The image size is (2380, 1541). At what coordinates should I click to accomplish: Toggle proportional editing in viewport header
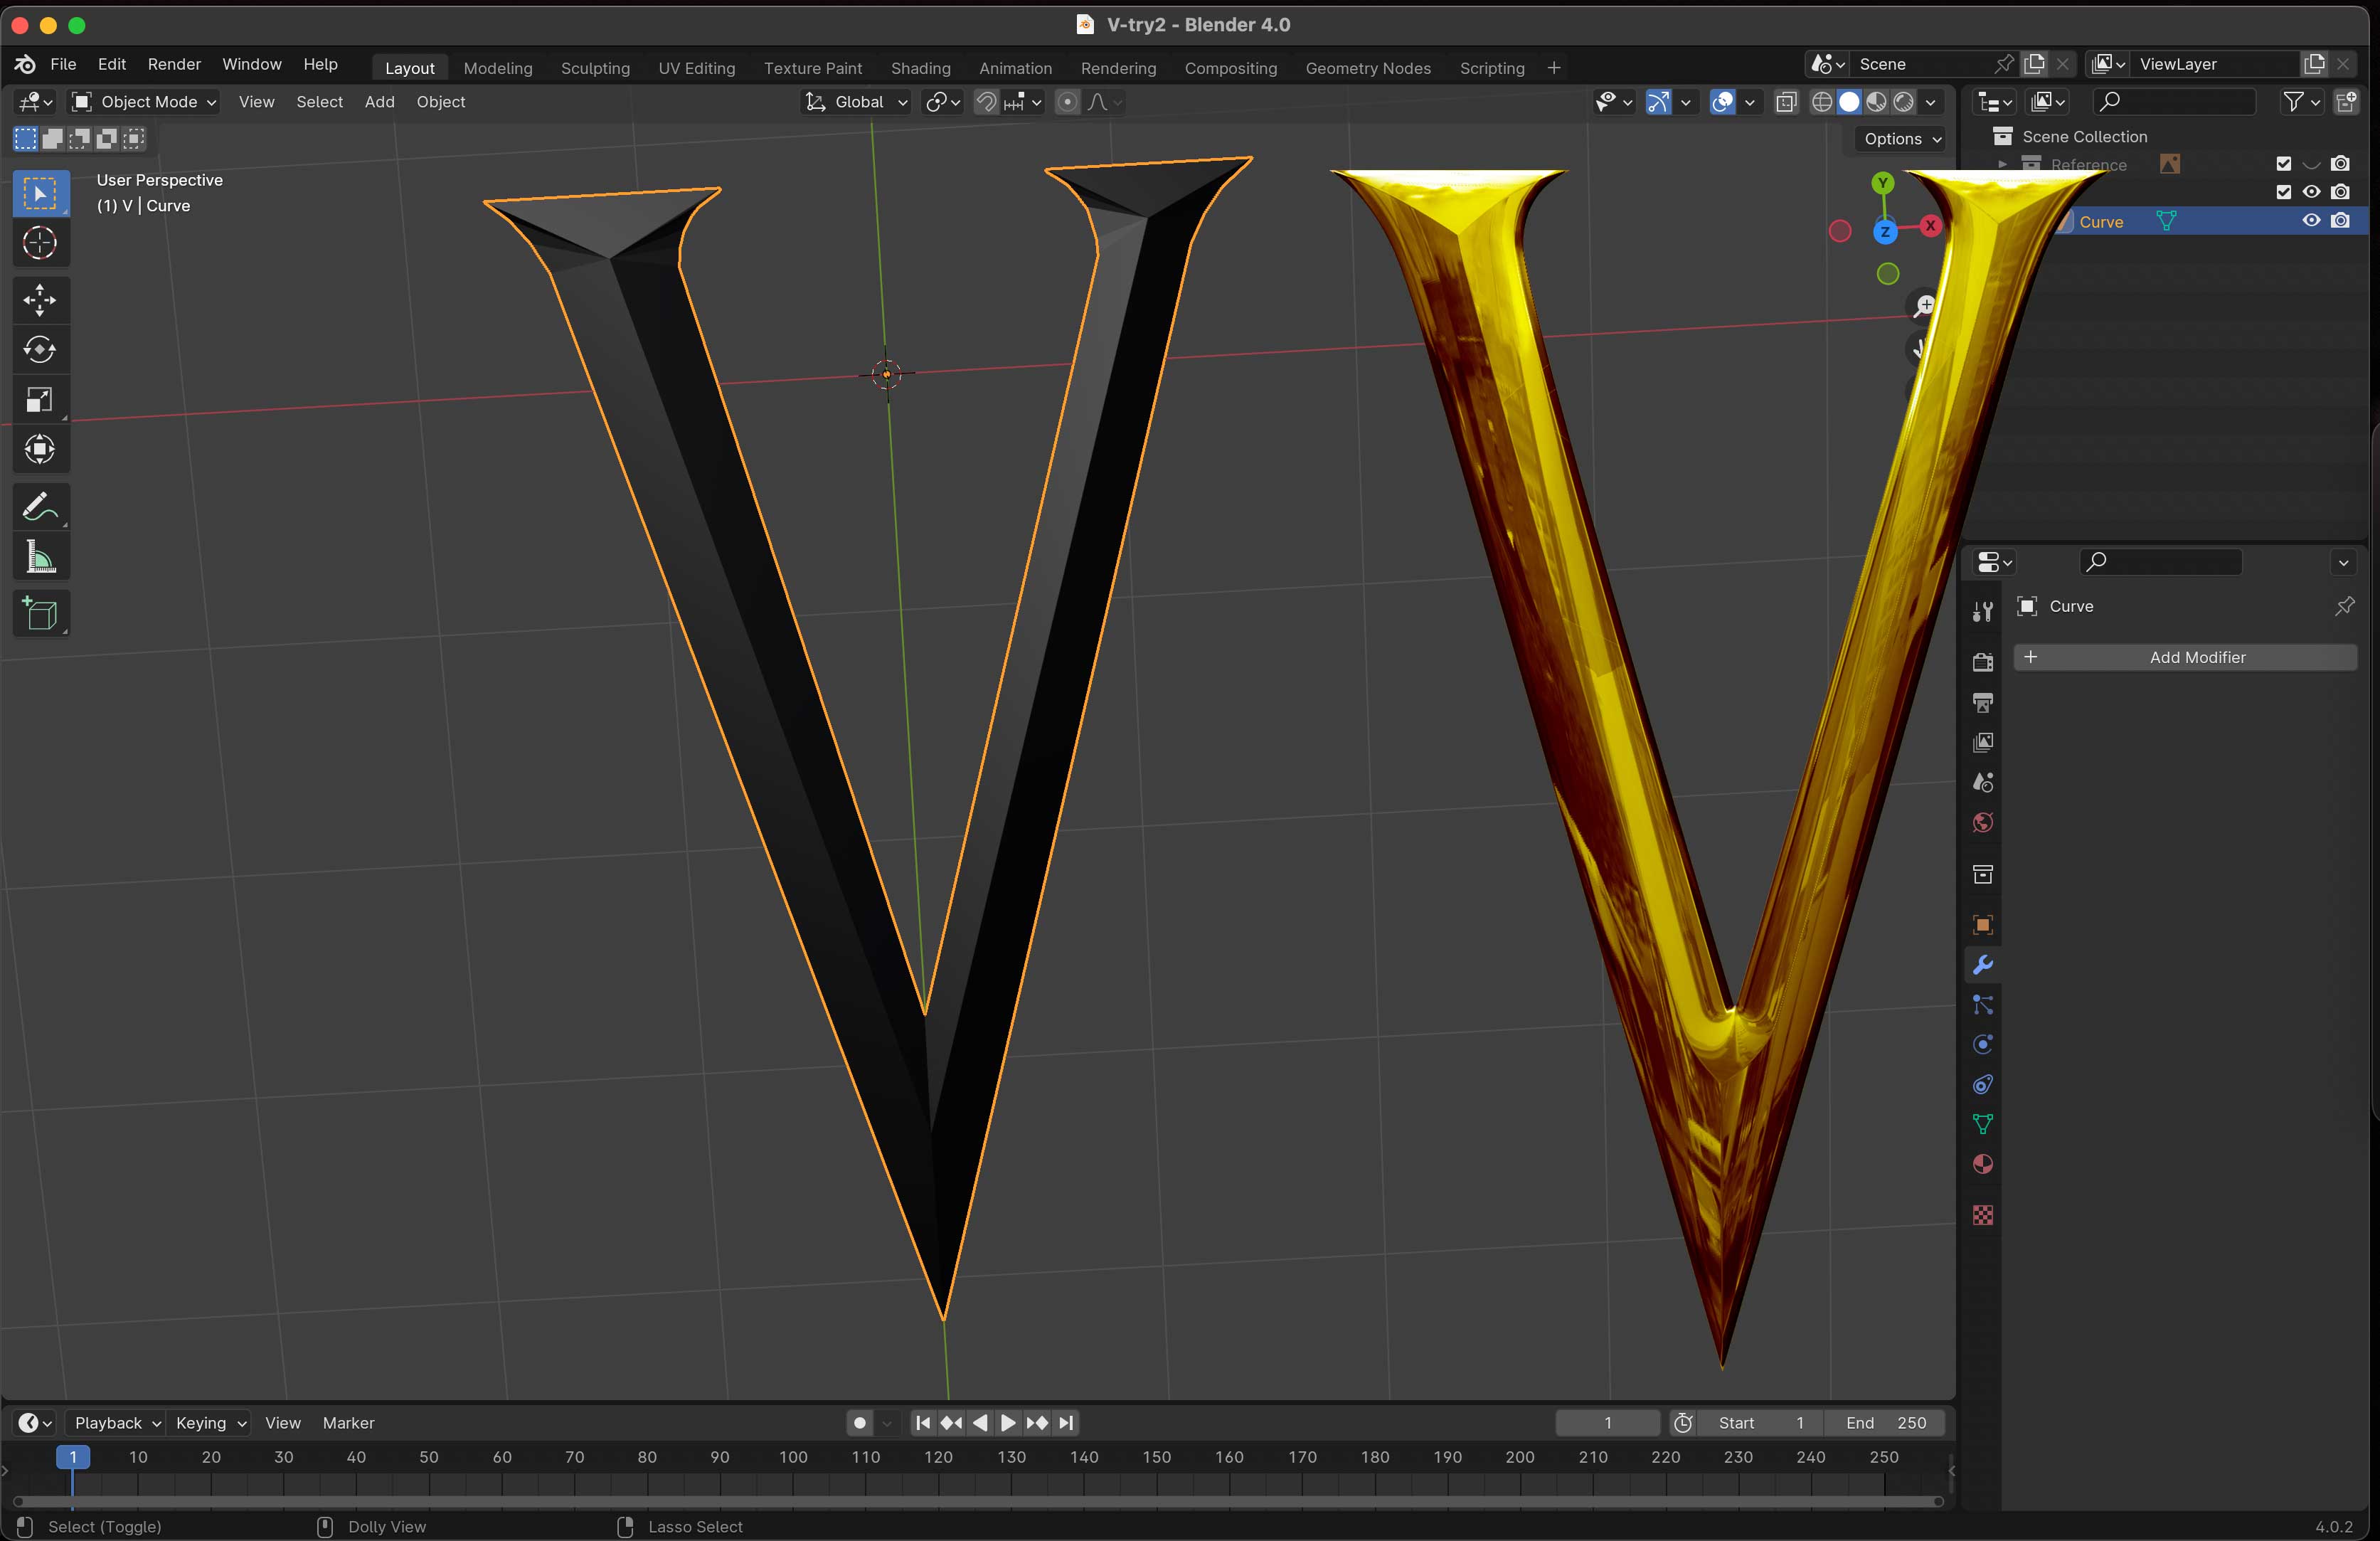coord(1067,102)
